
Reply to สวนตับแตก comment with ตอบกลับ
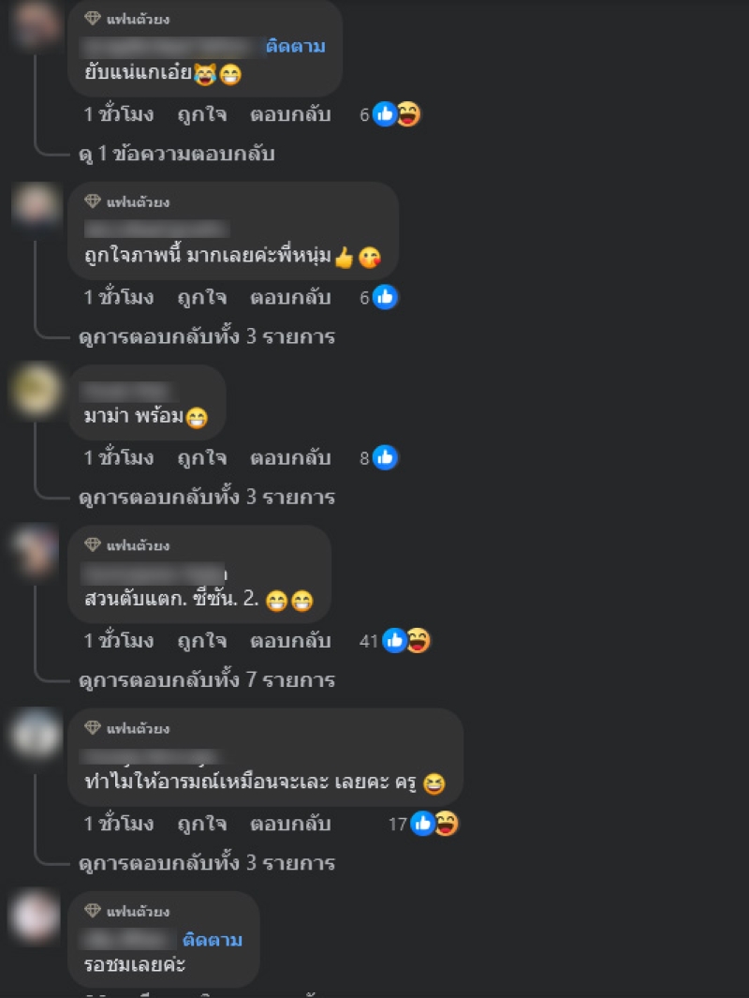(x=290, y=641)
